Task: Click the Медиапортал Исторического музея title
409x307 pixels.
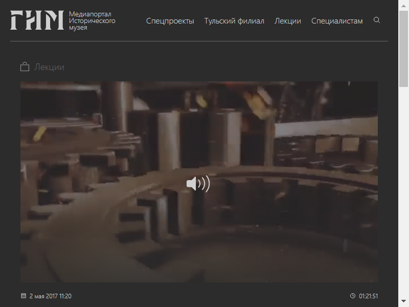Action: [x=92, y=21]
